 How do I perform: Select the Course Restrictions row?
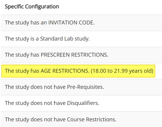[81, 119]
